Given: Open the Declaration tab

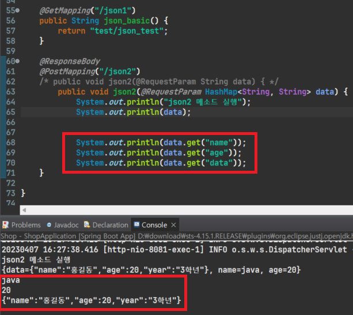Looking at the screenshot, I should (106, 225).
